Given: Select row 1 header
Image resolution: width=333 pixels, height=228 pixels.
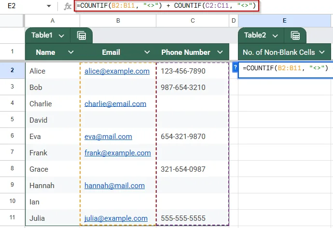Looking at the screenshot, I should point(13,51).
